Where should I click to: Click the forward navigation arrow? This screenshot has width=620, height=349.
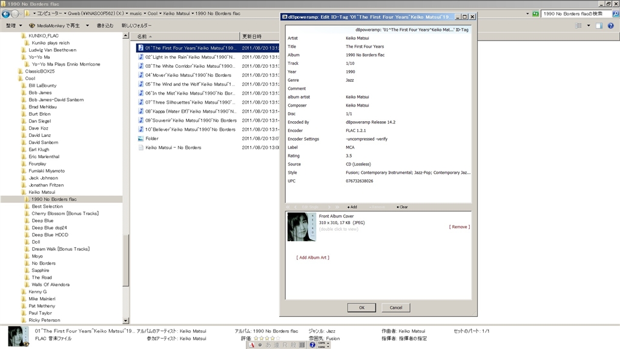pyautogui.click(x=15, y=14)
